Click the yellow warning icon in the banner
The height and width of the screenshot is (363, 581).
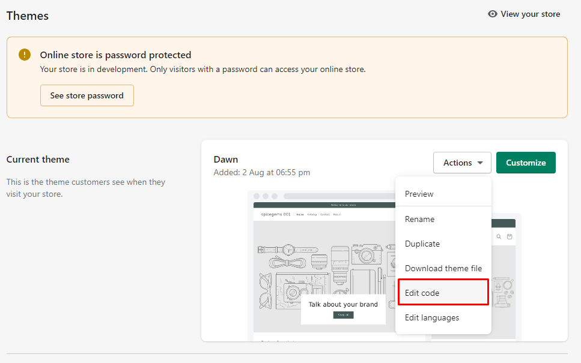24,55
